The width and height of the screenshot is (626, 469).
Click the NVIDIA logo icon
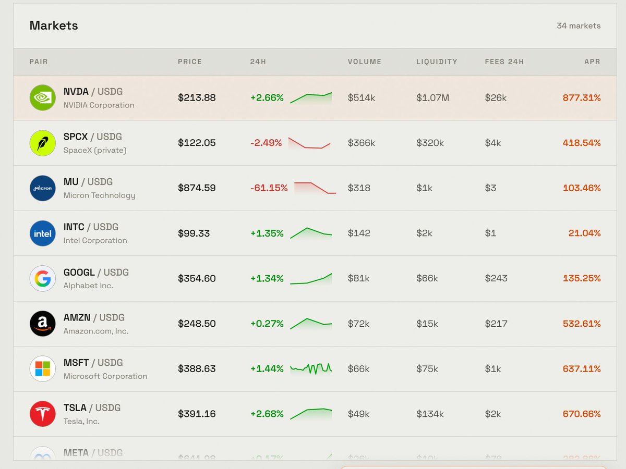[43, 97]
